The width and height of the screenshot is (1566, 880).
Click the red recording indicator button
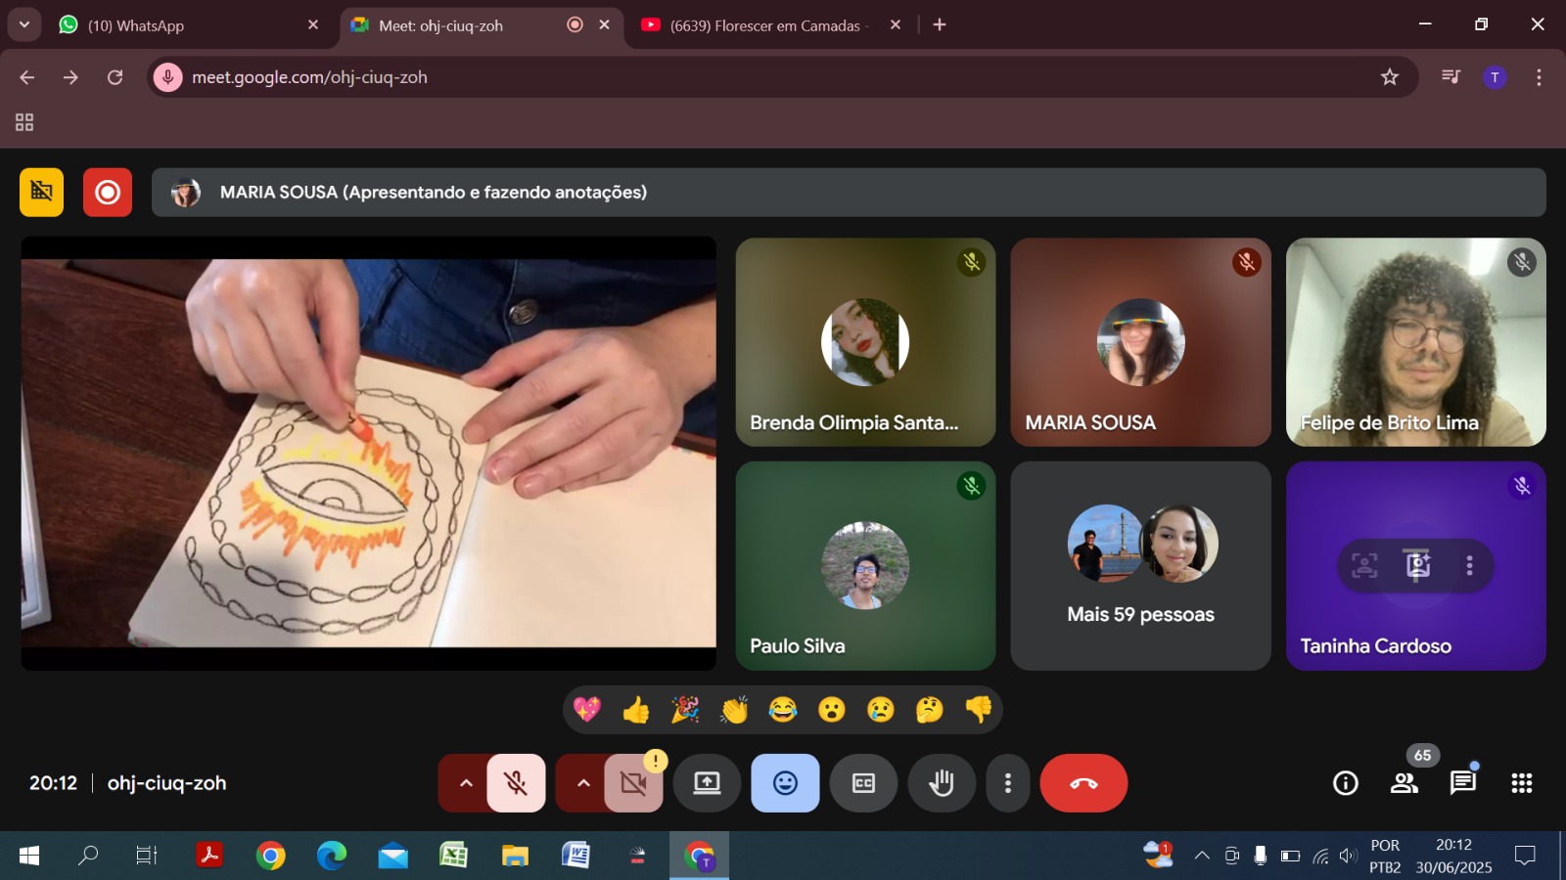[108, 192]
